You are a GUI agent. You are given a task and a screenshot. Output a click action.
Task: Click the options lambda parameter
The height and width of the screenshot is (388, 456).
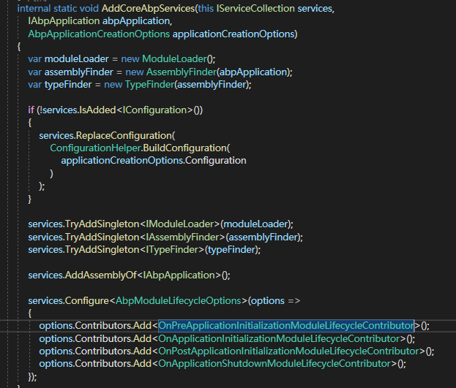268,300
